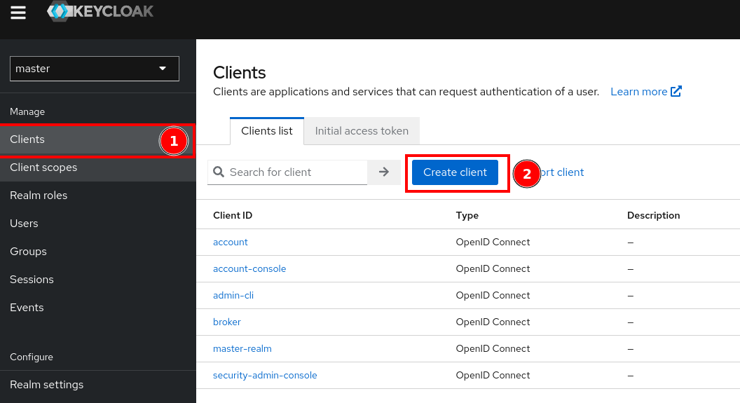Focus the Search for client field

tap(294, 172)
